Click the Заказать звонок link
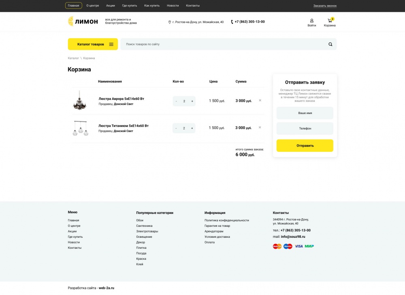The height and width of the screenshot is (295, 405). point(325,6)
